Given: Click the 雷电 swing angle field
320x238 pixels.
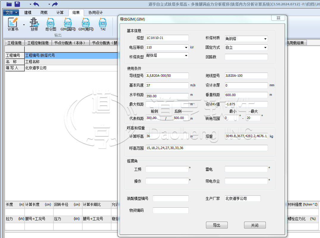Looking at the screenshot, I should pos(246,169).
